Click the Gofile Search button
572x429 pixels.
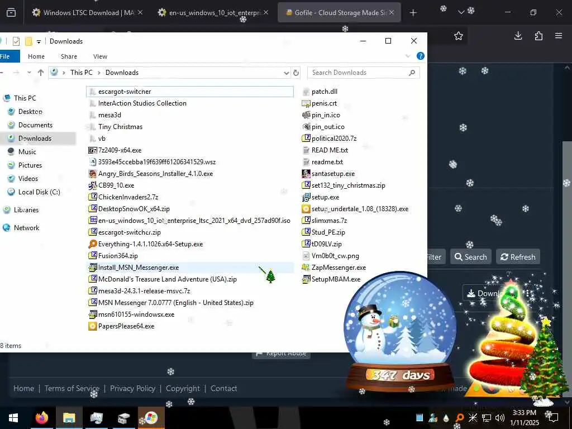point(470,257)
